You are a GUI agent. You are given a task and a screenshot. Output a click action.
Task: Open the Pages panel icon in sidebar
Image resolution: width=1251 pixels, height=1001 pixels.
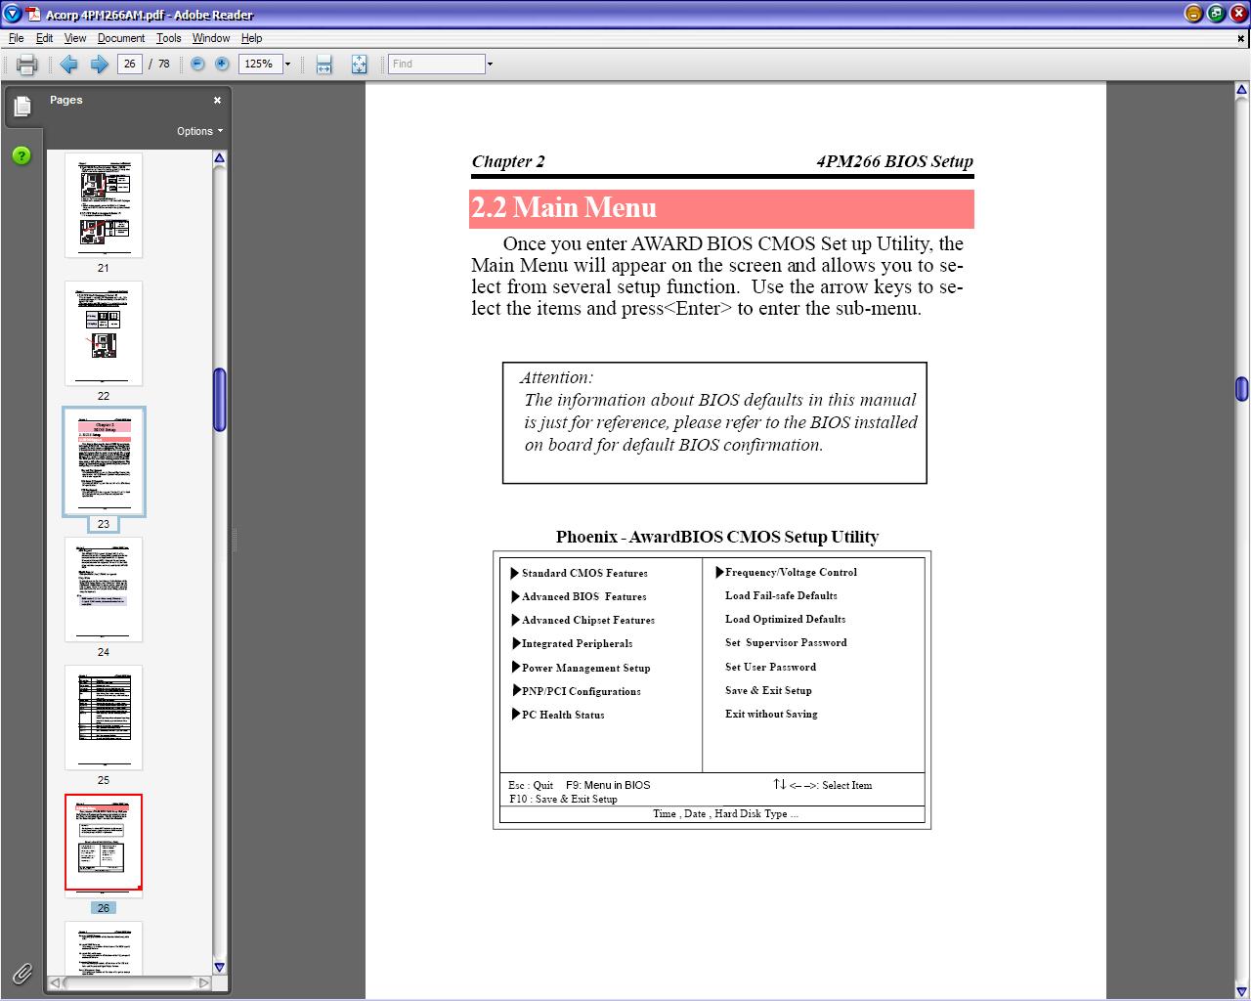(22, 107)
